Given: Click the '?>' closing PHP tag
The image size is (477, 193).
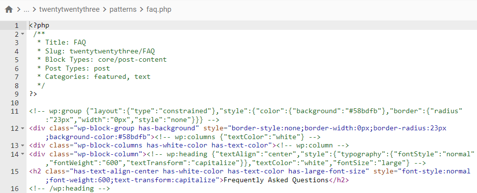Looking at the screenshot, I should pos(33,94).
